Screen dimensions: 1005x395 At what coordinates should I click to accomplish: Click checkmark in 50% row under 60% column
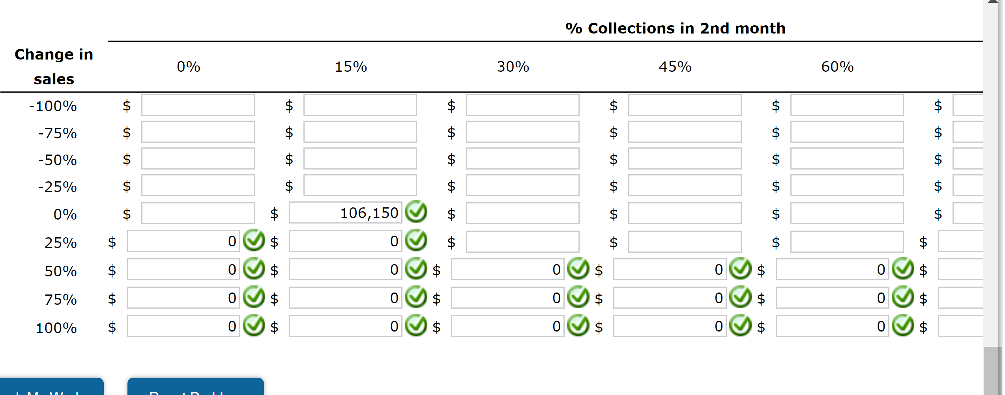(903, 269)
